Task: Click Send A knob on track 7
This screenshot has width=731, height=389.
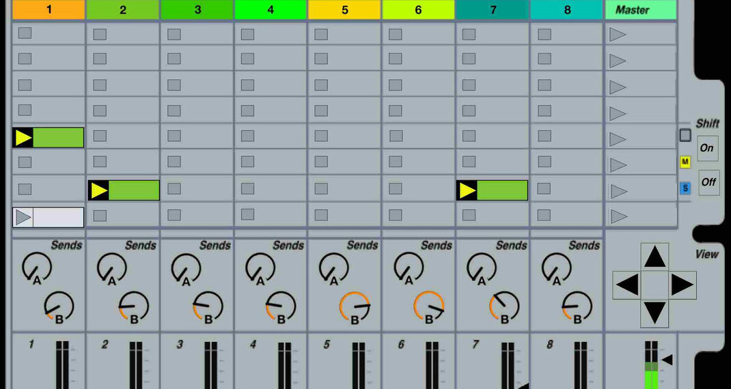Action: (x=482, y=268)
